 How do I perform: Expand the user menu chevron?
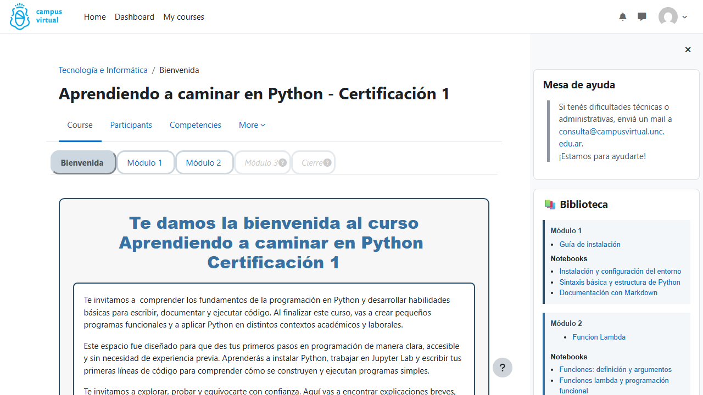[x=684, y=17]
